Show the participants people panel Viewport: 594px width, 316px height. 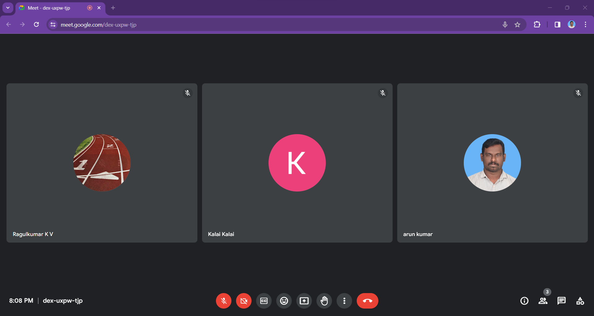[x=543, y=301]
